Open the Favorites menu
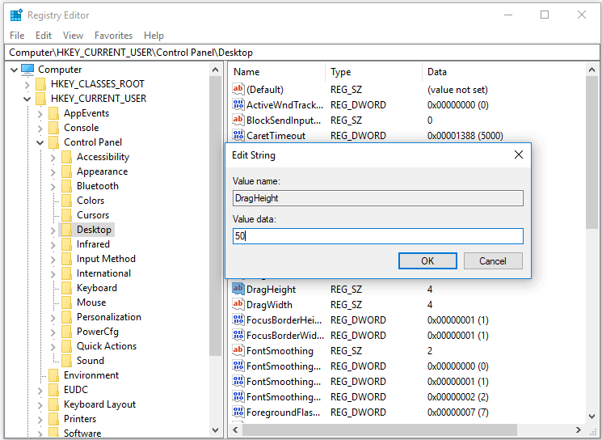602x440 pixels. pyautogui.click(x=113, y=36)
